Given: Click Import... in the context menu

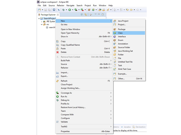Looking at the screenshot, I should 84,73.
